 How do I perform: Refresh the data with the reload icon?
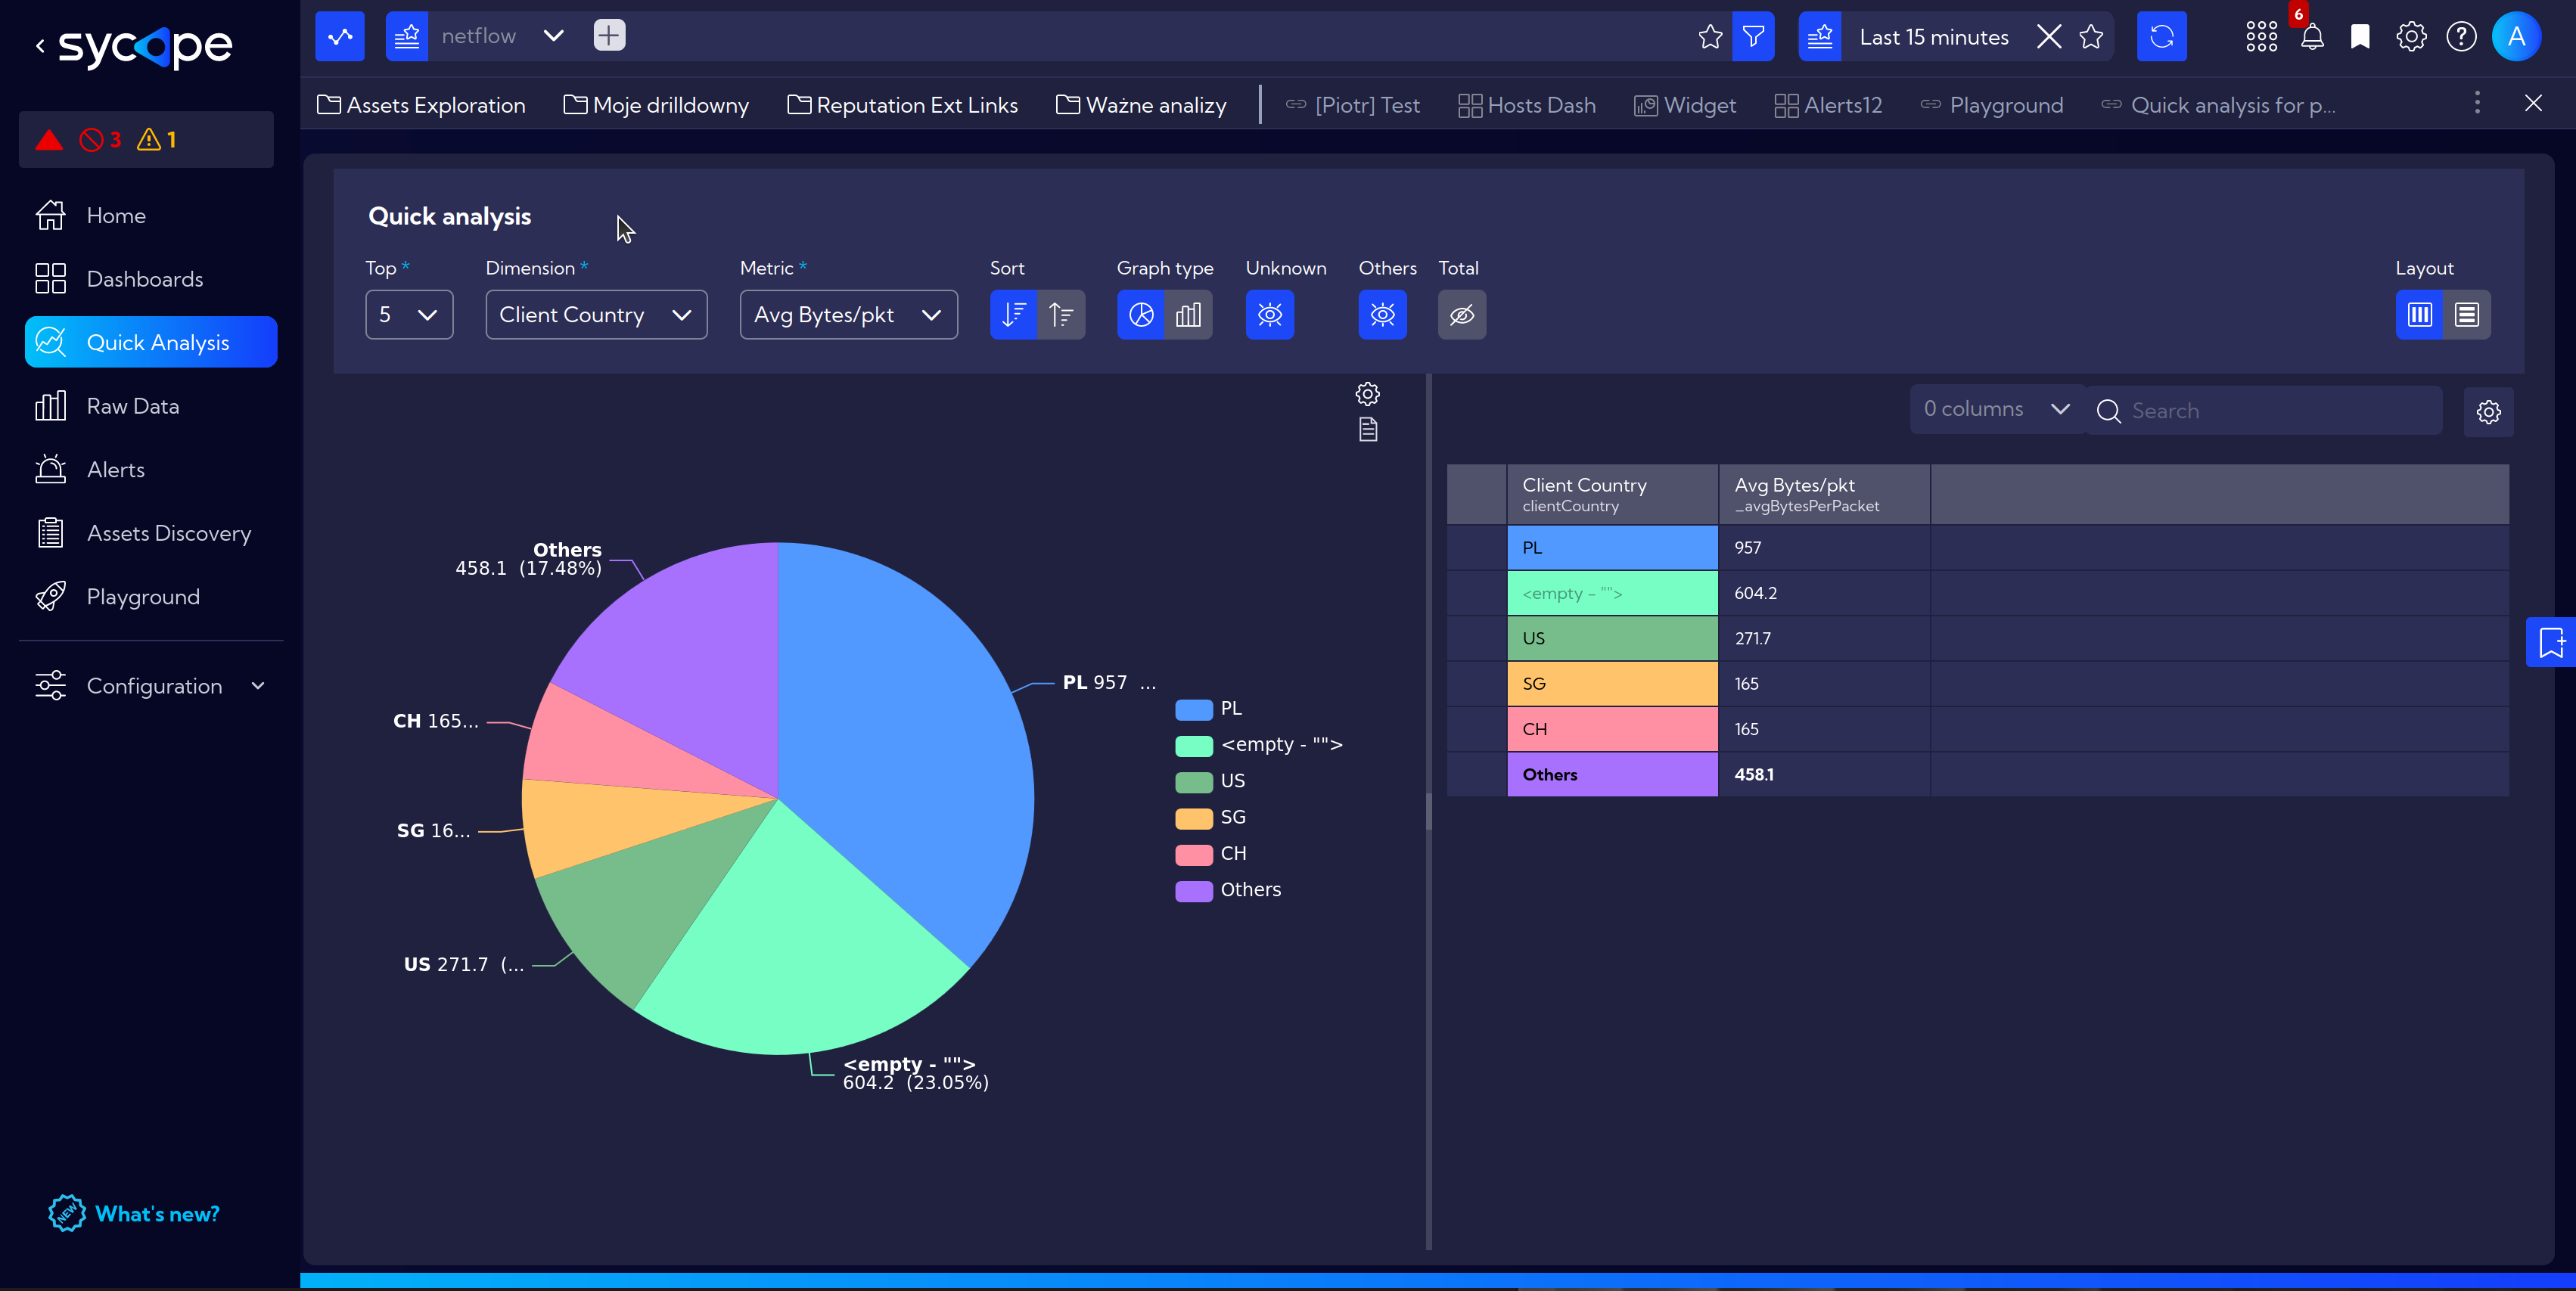click(x=2162, y=37)
